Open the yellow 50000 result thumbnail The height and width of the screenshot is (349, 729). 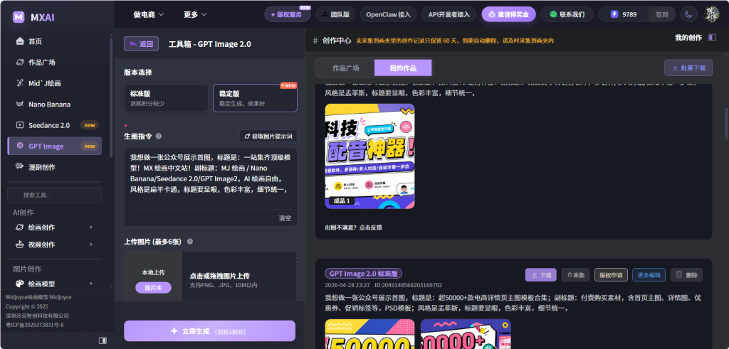tap(369, 334)
